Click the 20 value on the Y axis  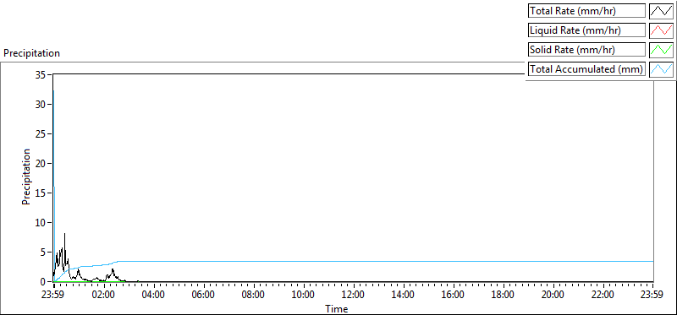coord(41,163)
